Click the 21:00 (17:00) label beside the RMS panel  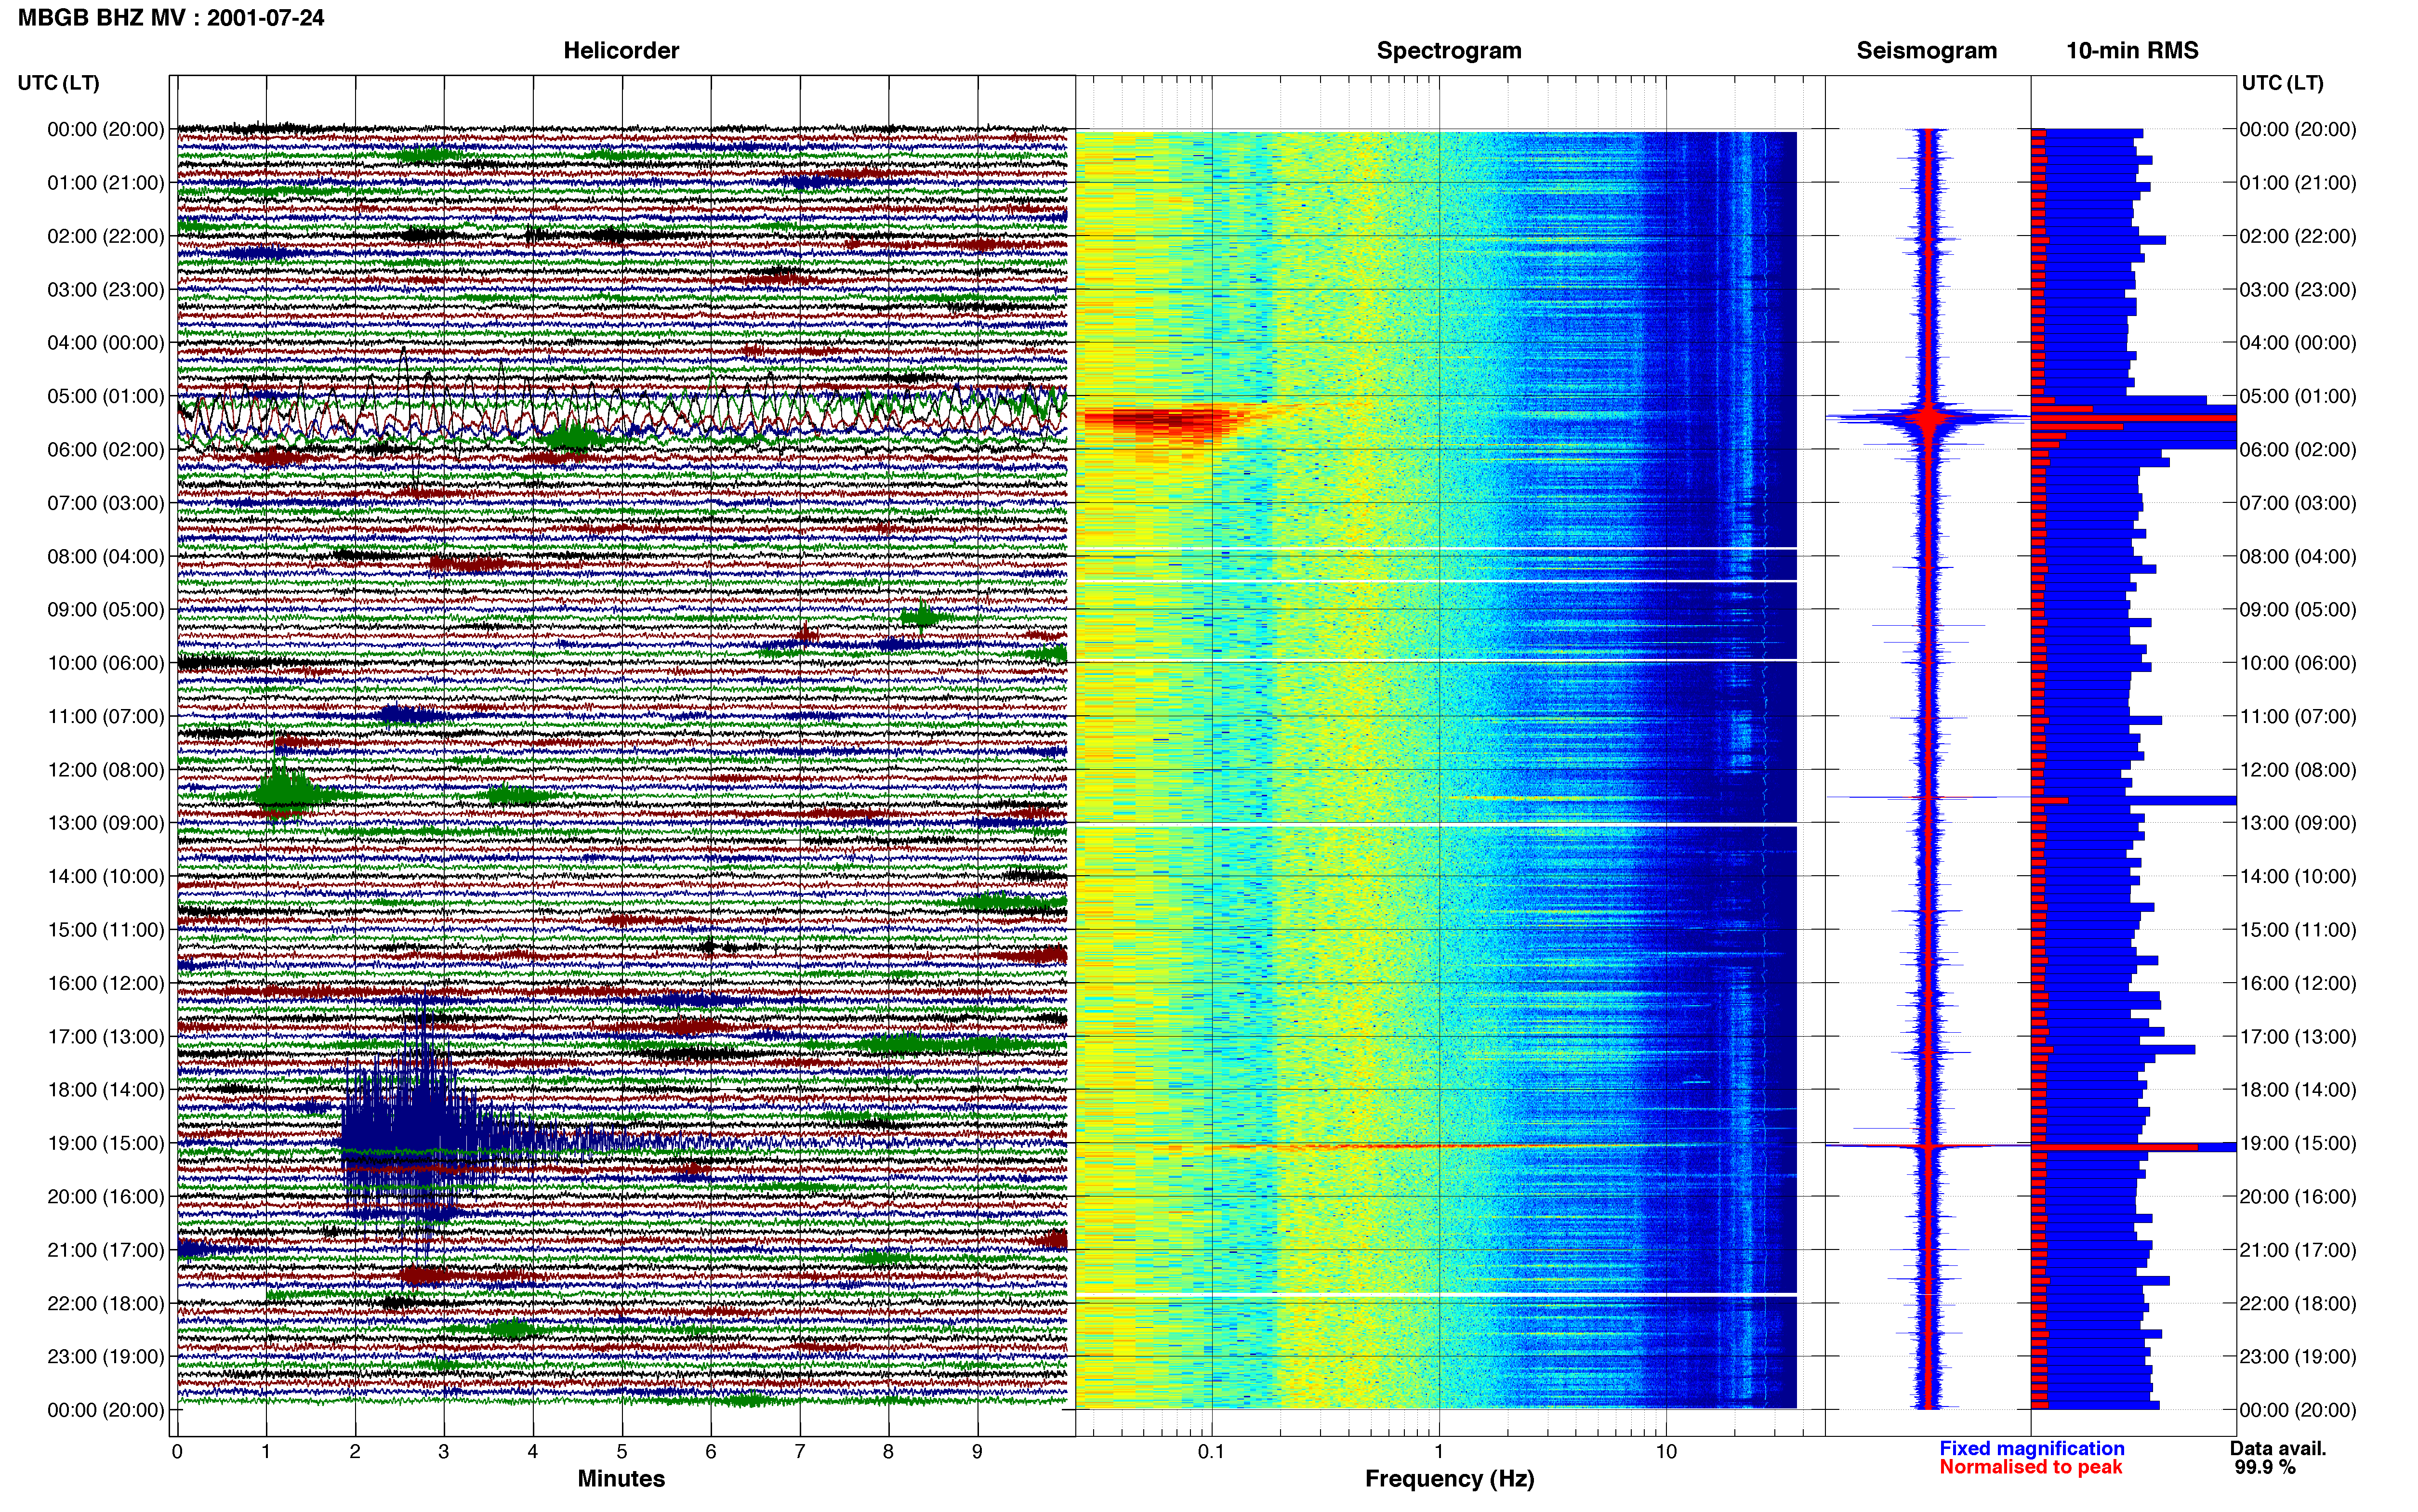[2298, 1250]
